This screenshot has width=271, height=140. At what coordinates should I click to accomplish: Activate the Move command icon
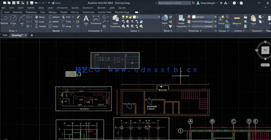point(36,17)
